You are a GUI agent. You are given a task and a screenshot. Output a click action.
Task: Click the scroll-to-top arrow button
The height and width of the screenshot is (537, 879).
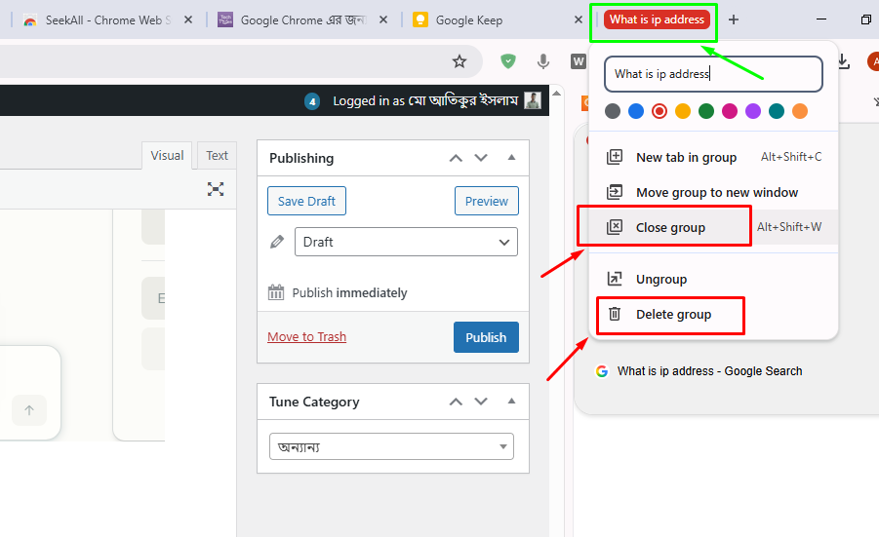click(29, 410)
